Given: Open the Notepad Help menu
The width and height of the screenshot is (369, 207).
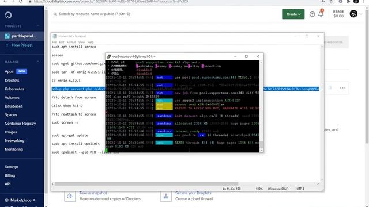Looking at the screenshot, I should (91, 42).
